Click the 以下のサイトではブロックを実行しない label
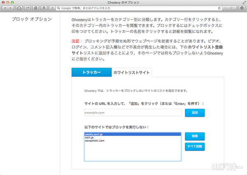 tap(117, 127)
